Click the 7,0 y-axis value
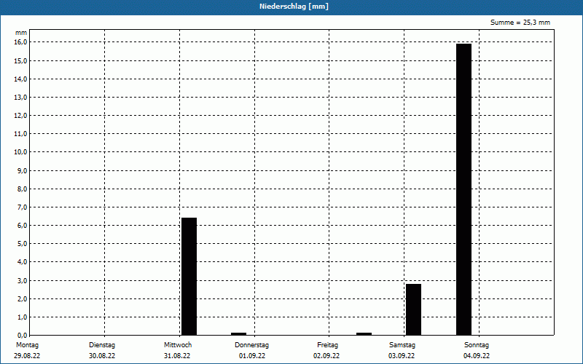This screenshot has height=364, width=583. (22, 207)
